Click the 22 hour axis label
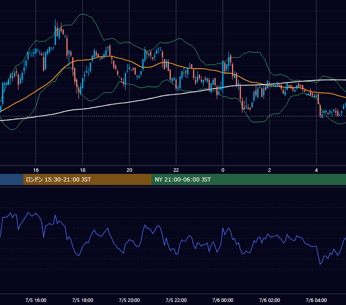The width and height of the screenshot is (346, 305). pyautogui.click(x=176, y=170)
